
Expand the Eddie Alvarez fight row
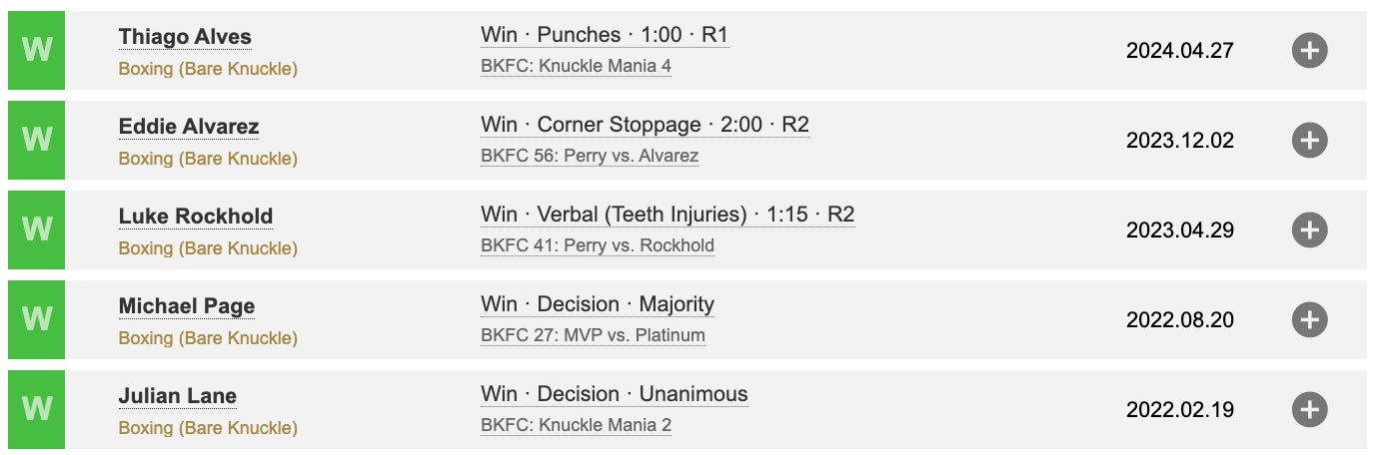1309,140
